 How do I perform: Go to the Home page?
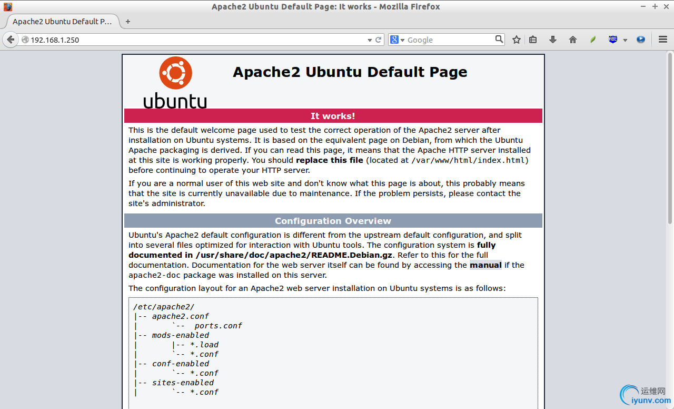573,40
